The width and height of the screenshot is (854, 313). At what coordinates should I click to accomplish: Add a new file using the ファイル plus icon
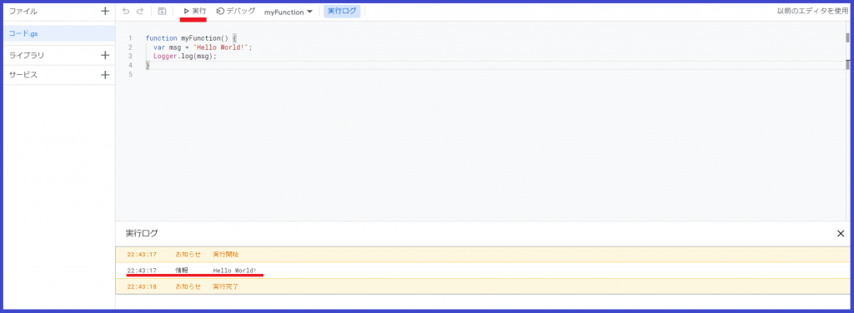pyautogui.click(x=106, y=11)
